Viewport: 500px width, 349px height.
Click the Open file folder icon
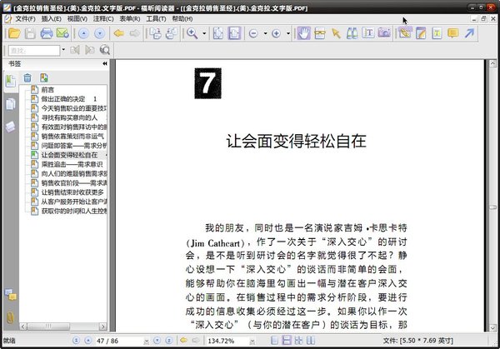[x=14, y=33]
